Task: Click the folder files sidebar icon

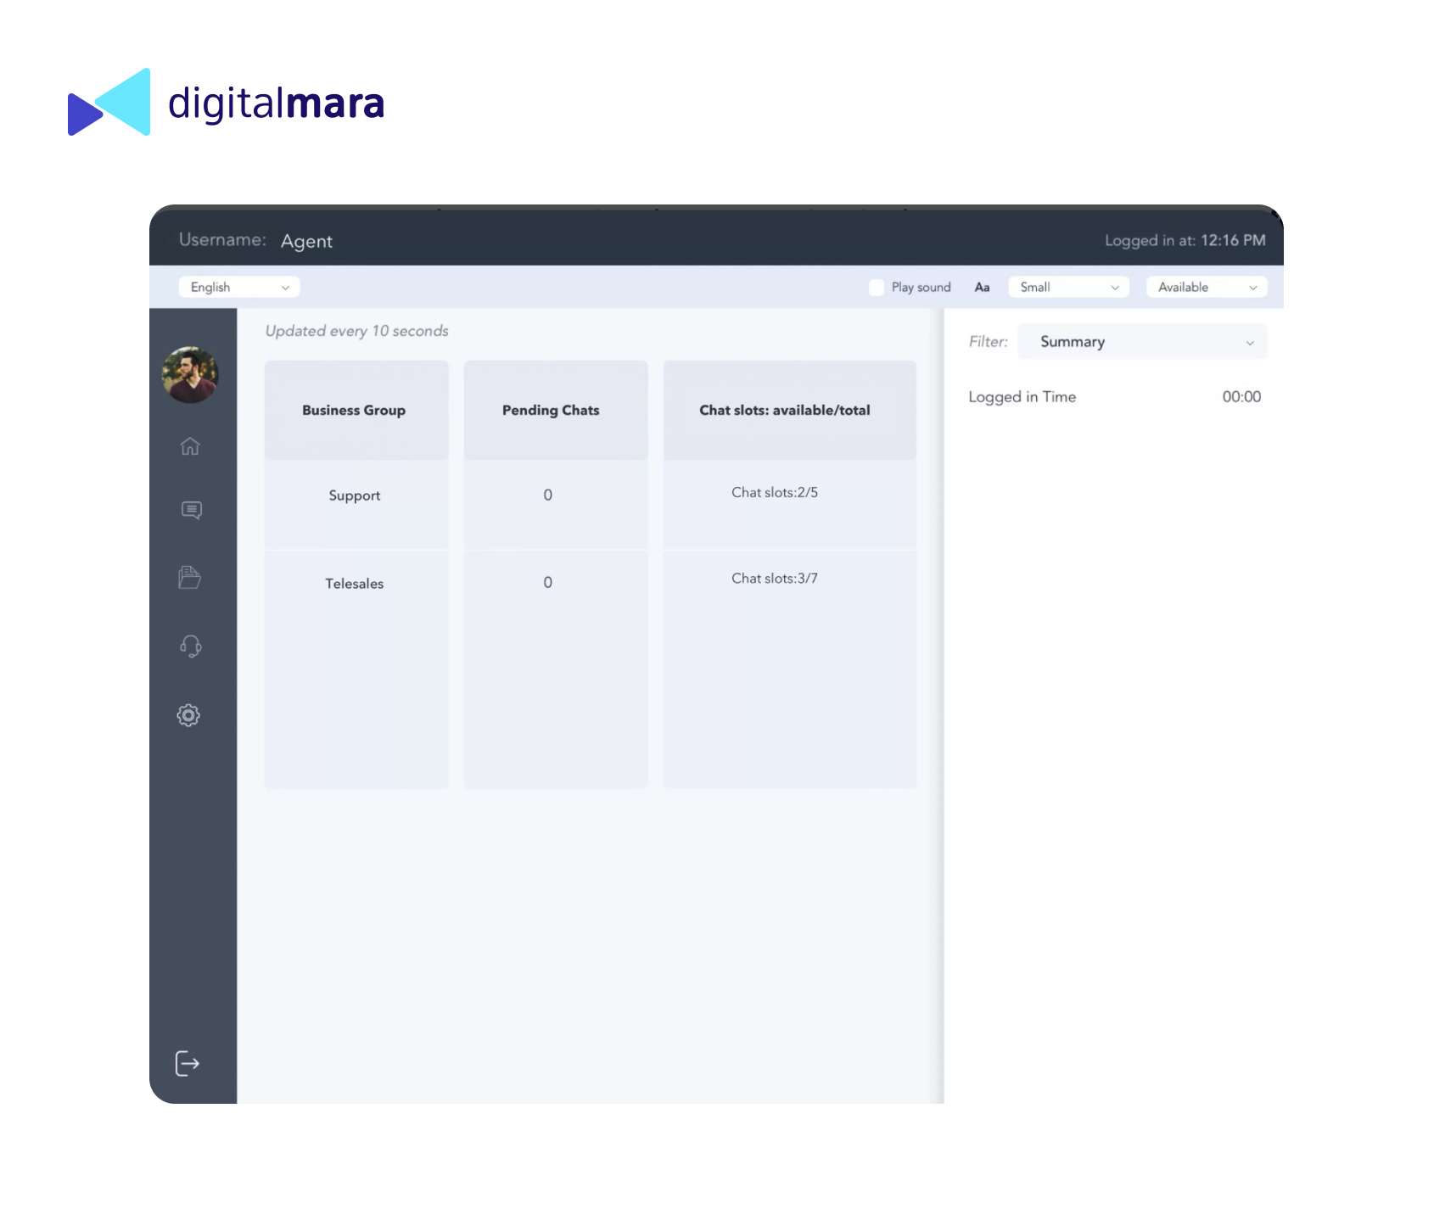Action: coord(190,578)
